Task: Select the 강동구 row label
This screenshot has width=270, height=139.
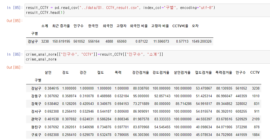Action: (36, 96)
